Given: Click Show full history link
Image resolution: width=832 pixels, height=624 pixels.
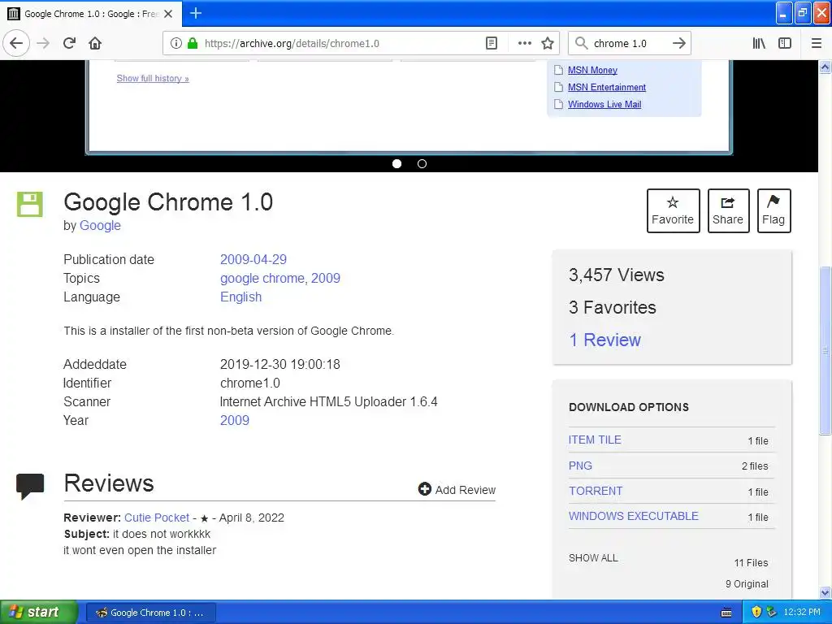Looking at the screenshot, I should click(153, 78).
